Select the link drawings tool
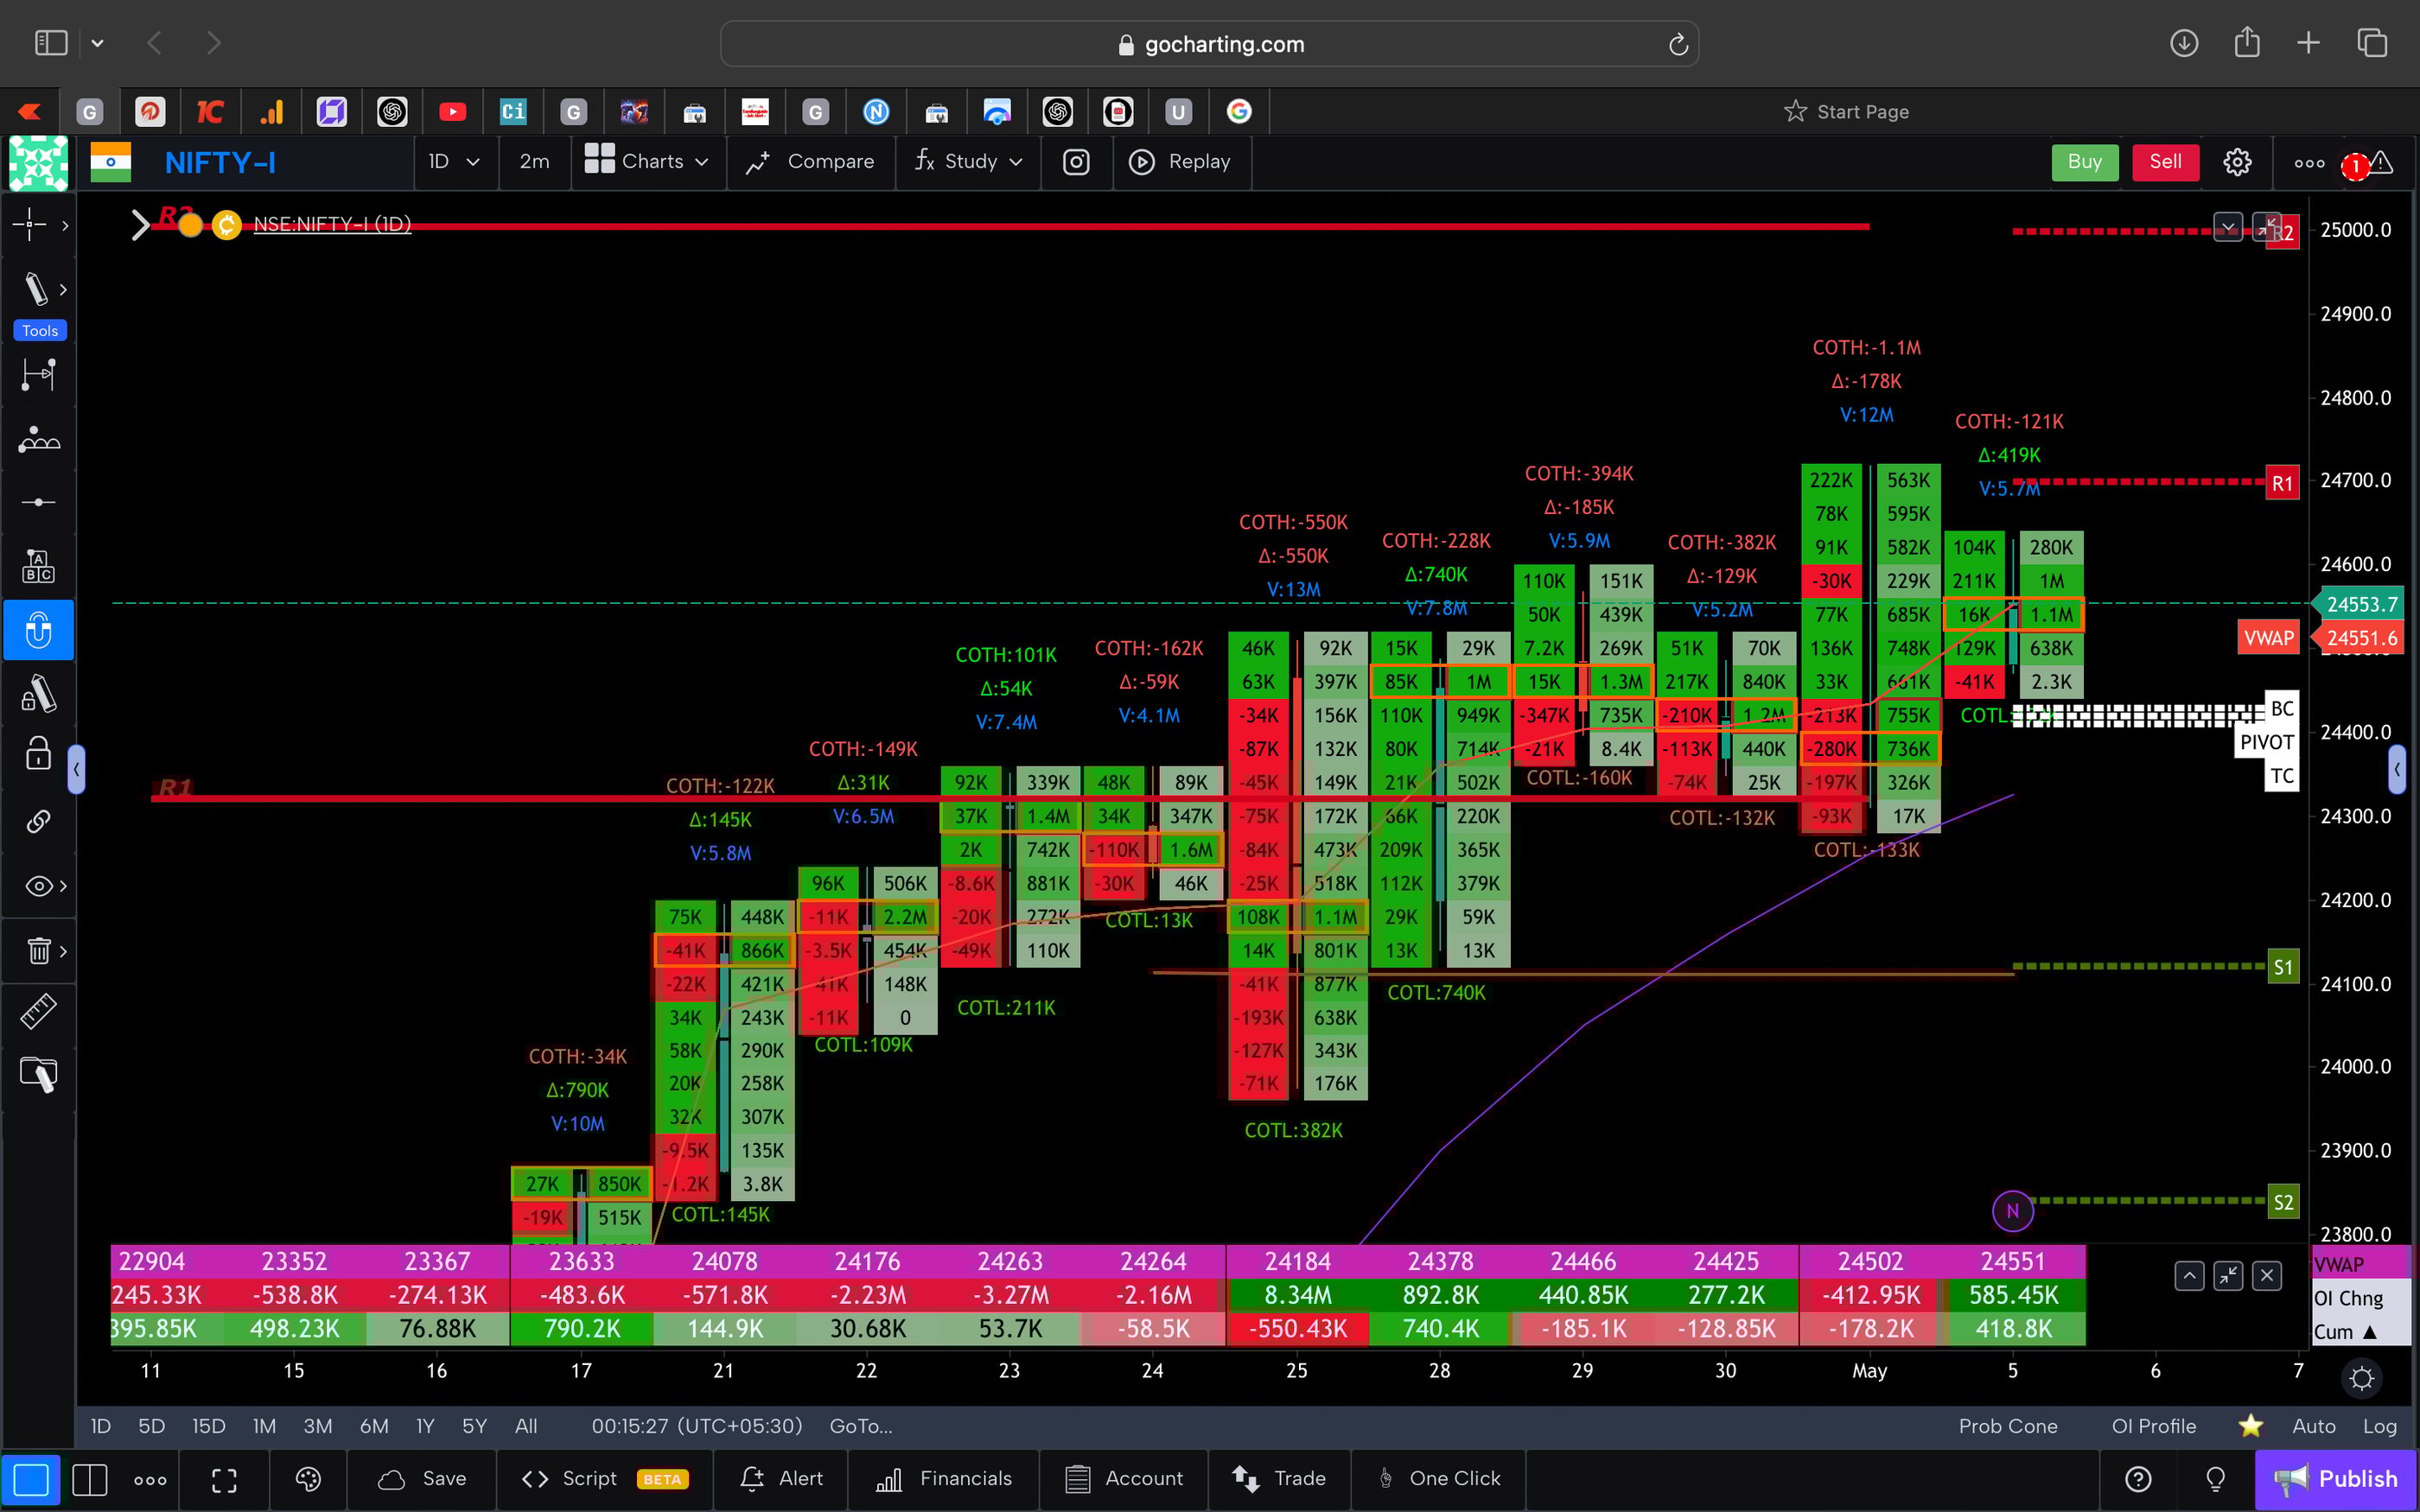Screen dimensions: 2420x1512 pyautogui.click(x=38, y=821)
